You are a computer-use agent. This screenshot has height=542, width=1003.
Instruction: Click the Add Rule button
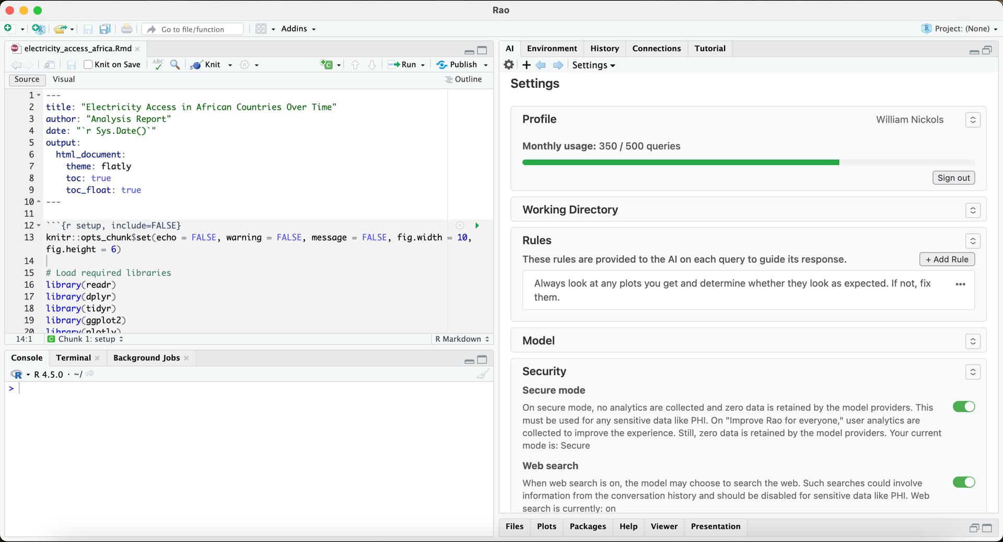click(947, 260)
